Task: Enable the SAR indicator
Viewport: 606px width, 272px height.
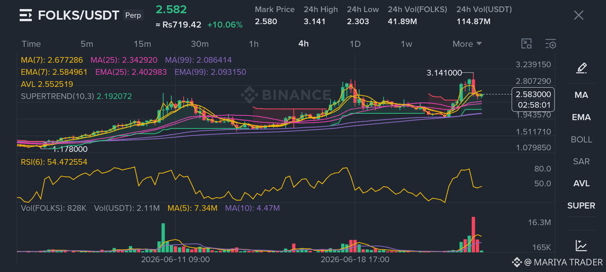Action: coord(581,161)
